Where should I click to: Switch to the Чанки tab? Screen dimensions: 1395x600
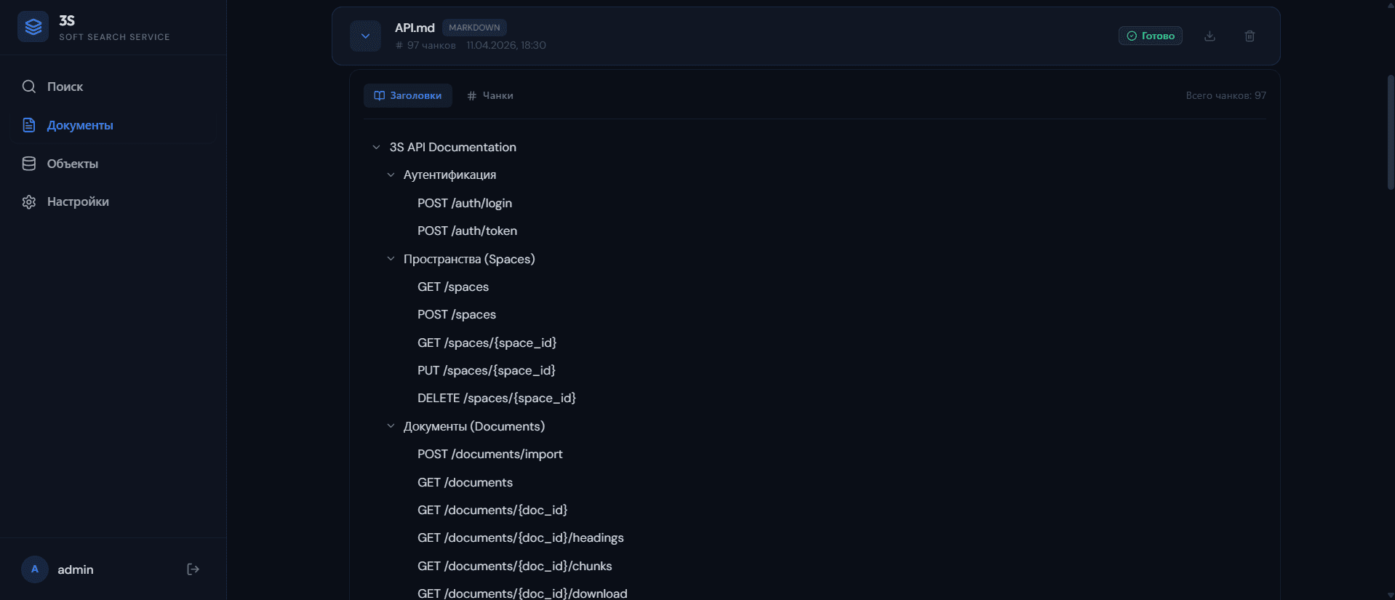coord(490,95)
